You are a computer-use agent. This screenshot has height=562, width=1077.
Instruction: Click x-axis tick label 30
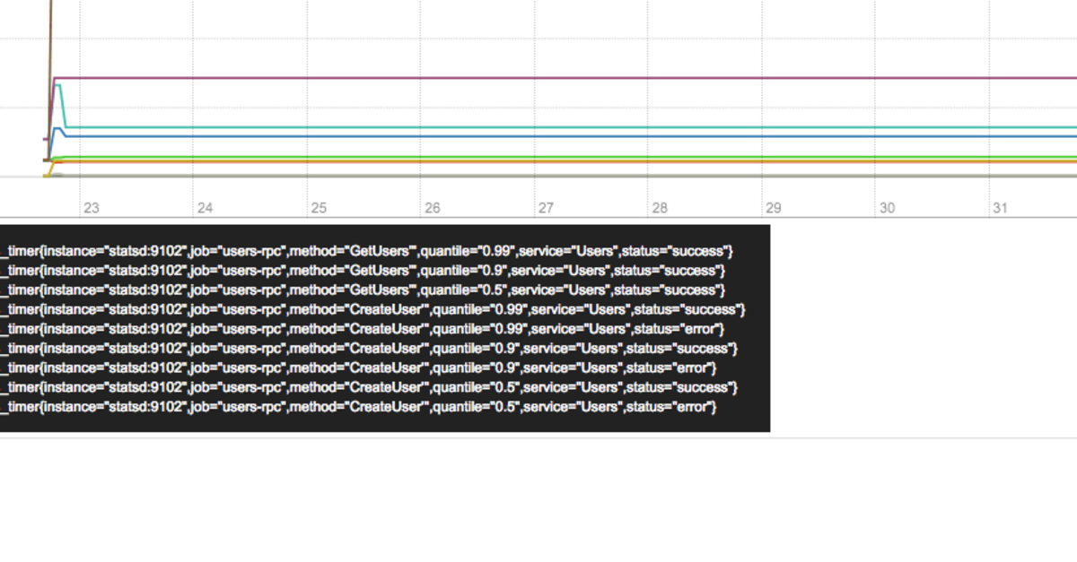(x=887, y=208)
